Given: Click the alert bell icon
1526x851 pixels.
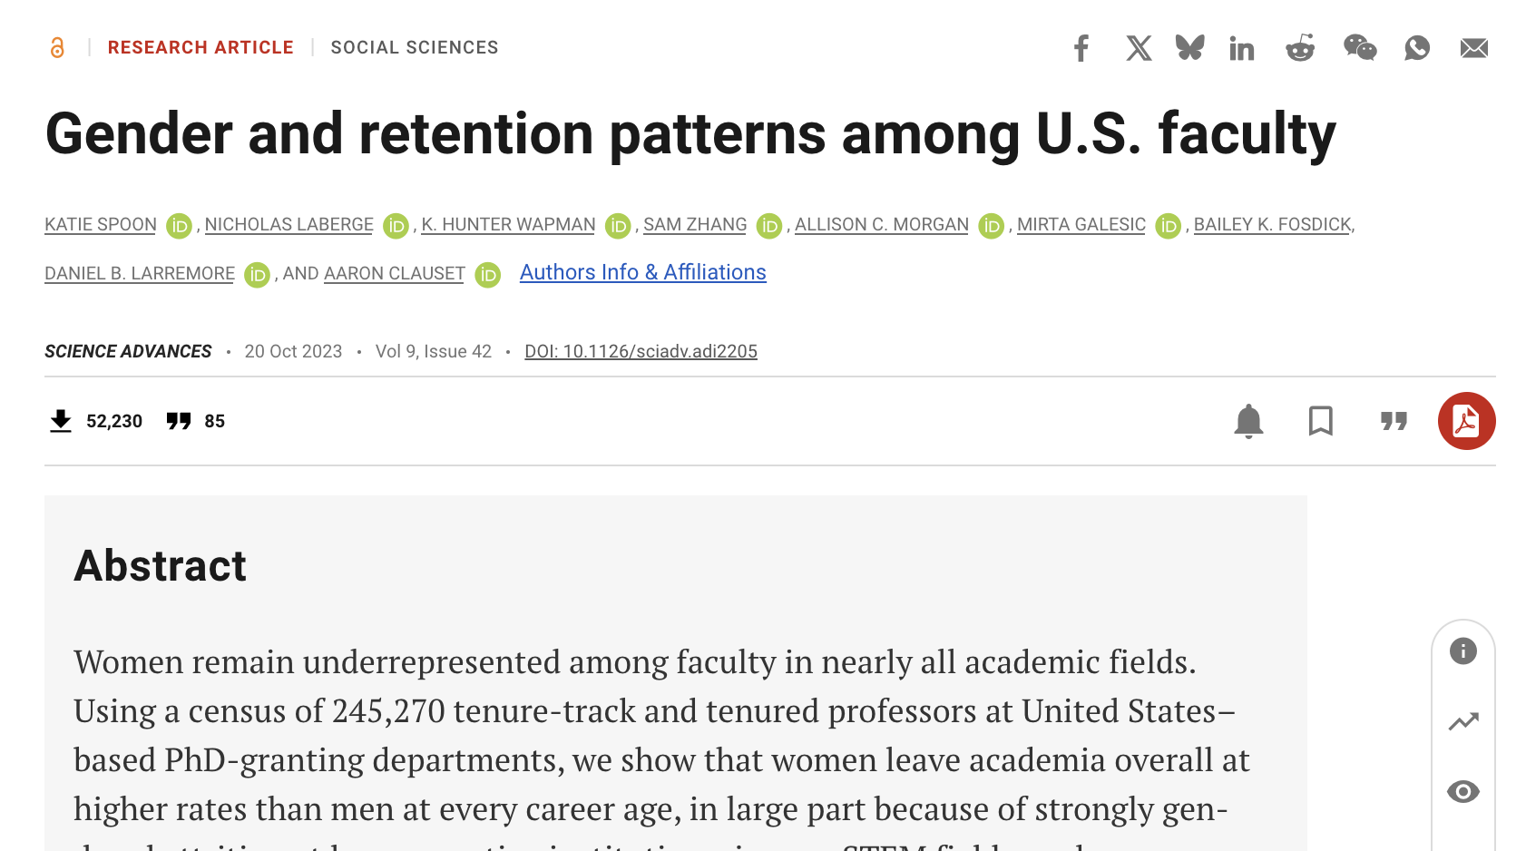Looking at the screenshot, I should click(1248, 421).
